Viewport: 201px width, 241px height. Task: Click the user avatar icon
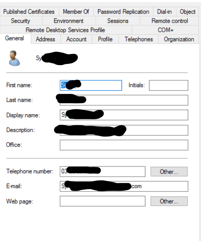pos(14,58)
